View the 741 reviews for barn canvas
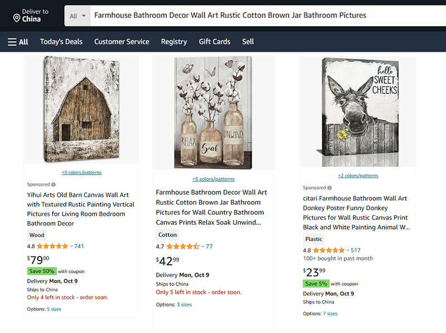 click(79, 246)
